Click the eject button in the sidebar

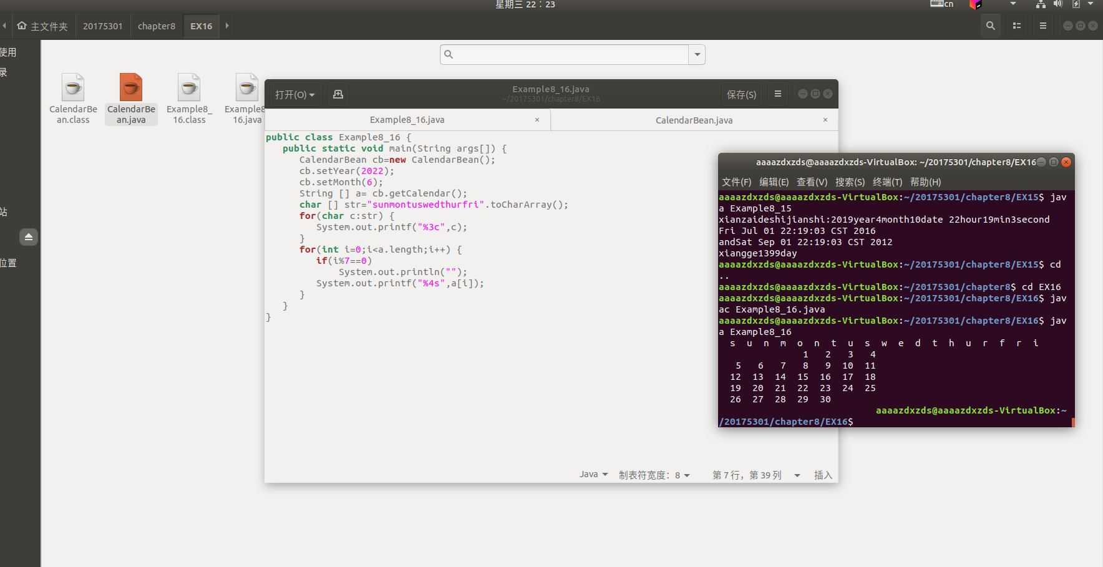[x=29, y=237]
